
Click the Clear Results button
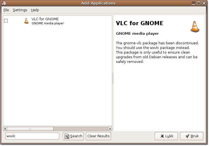(98, 136)
